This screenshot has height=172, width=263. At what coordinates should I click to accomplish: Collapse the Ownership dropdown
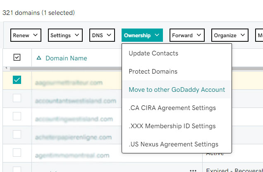click(142, 35)
